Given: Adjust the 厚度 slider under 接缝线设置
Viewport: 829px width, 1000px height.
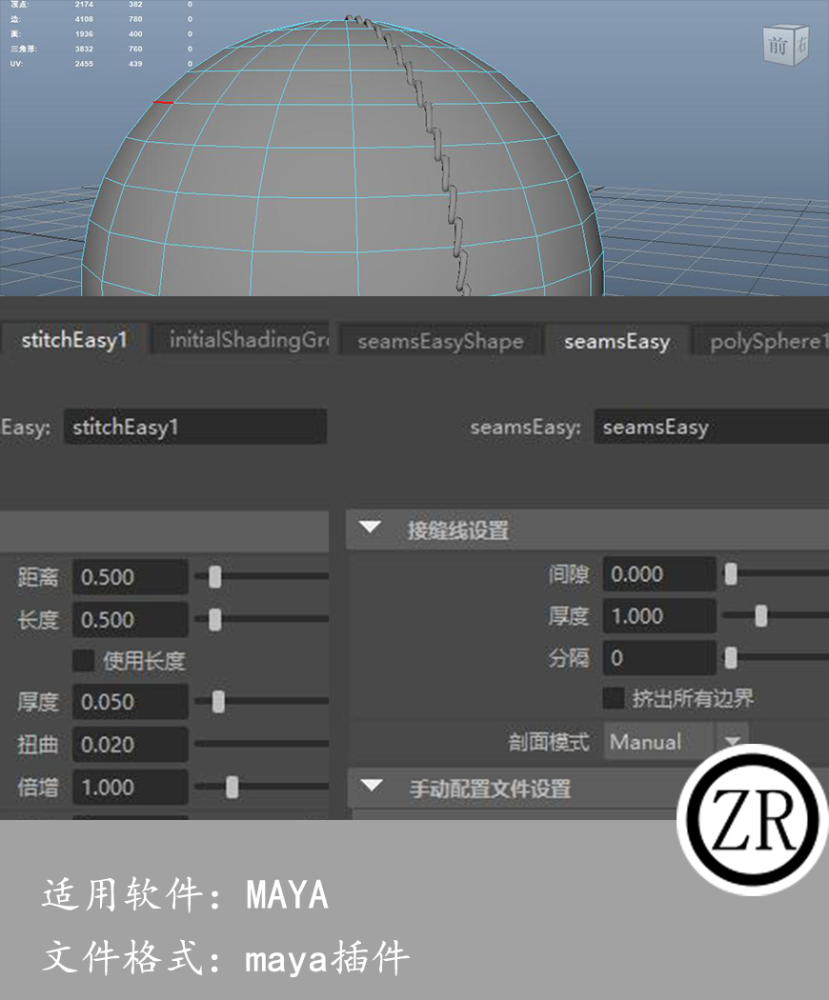Looking at the screenshot, I should [760, 616].
